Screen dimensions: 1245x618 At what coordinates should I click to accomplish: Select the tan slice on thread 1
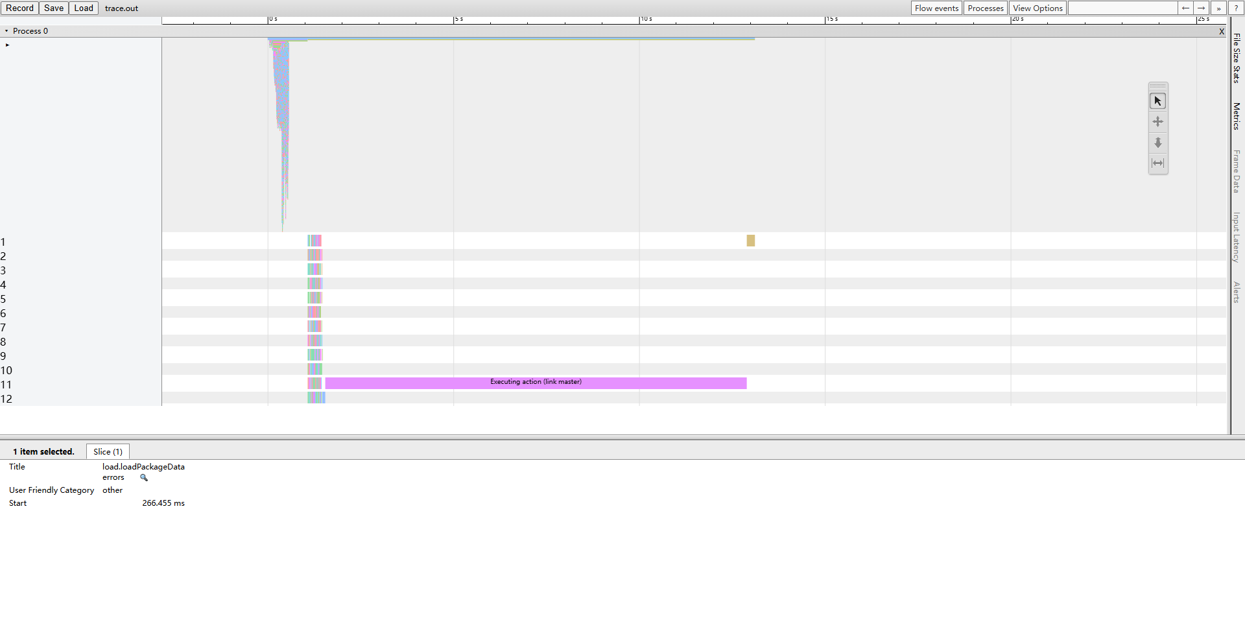(750, 241)
